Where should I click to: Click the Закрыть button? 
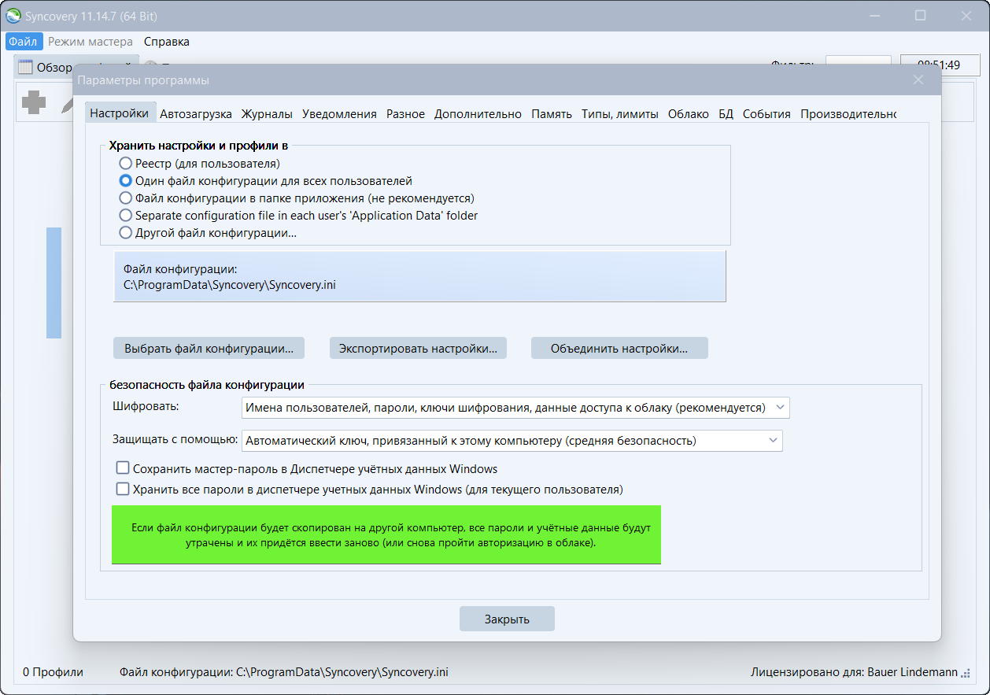tap(507, 619)
